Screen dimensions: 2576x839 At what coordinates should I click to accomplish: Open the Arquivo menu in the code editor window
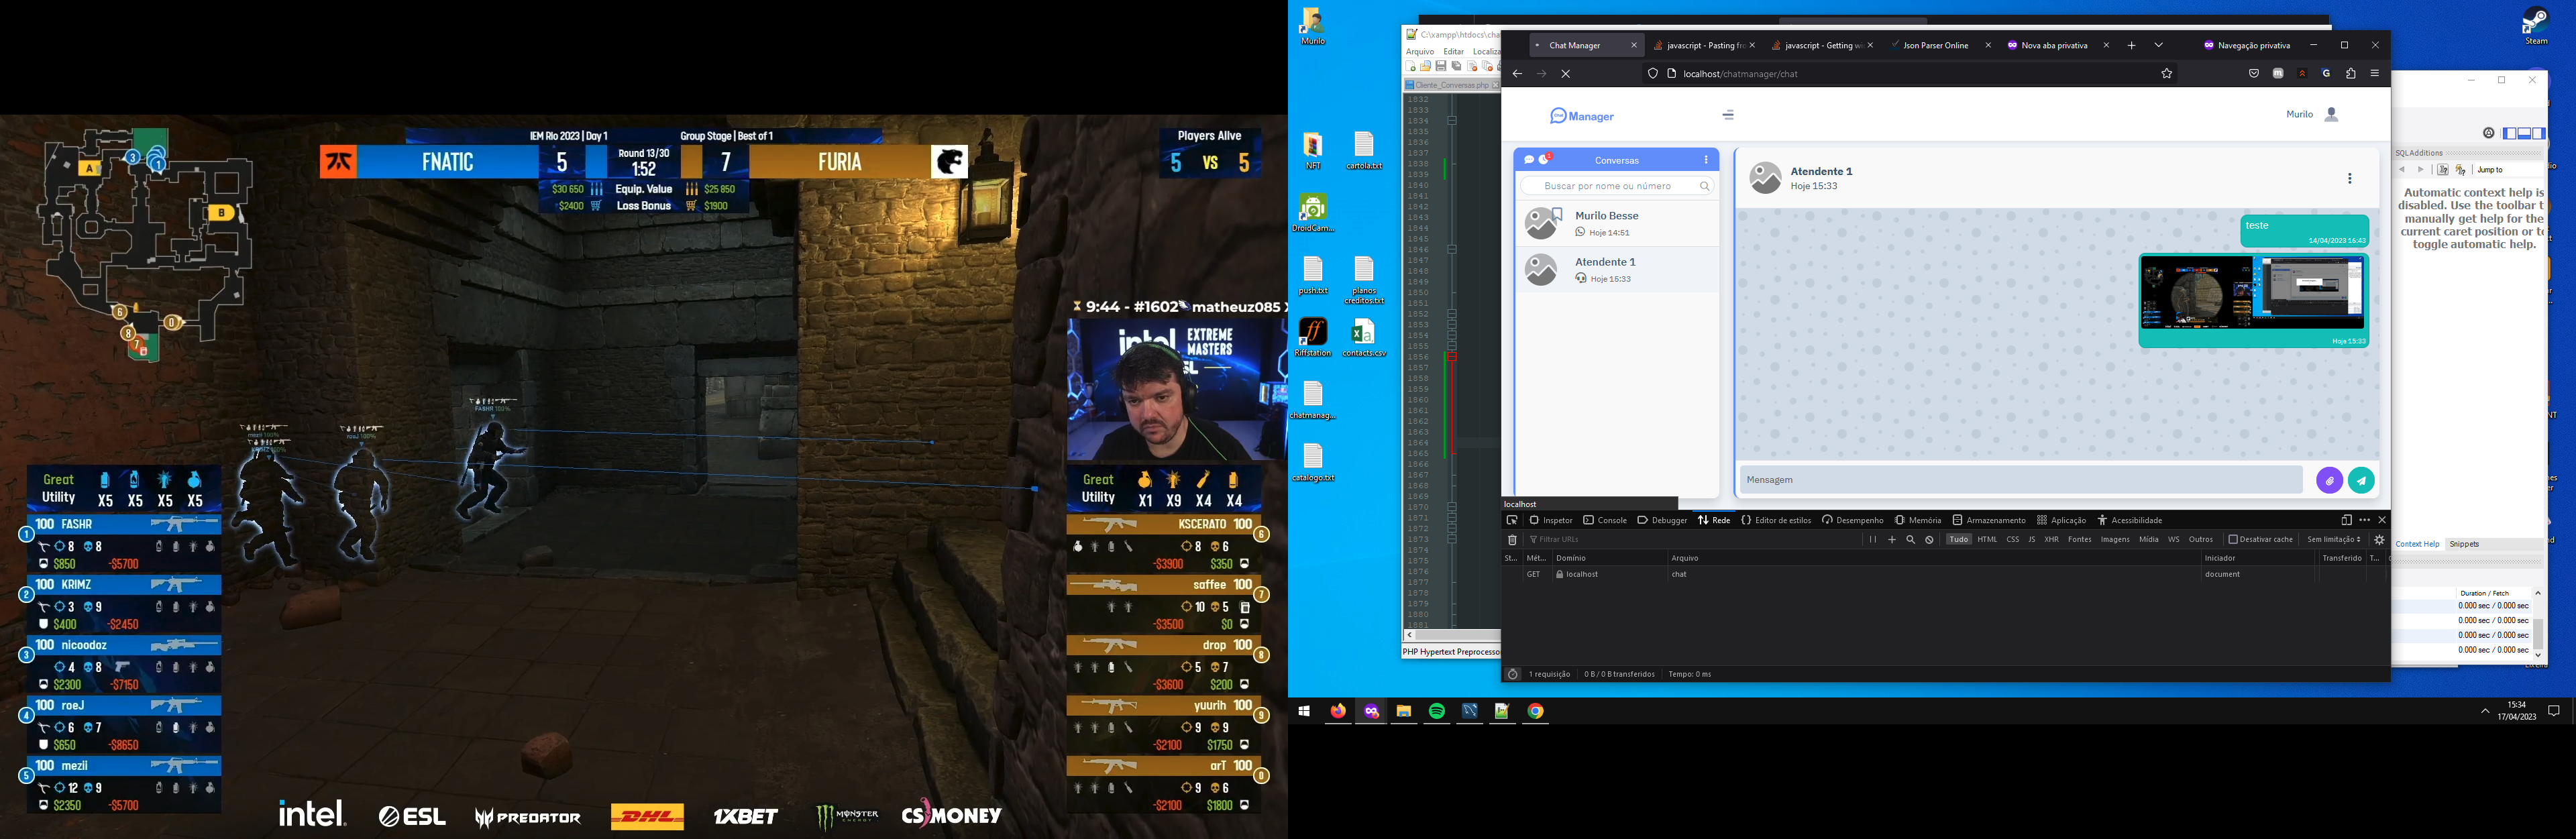click(1419, 52)
